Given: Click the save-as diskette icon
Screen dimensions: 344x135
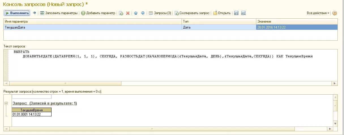Looking at the screenshot, I should point(243,13).
